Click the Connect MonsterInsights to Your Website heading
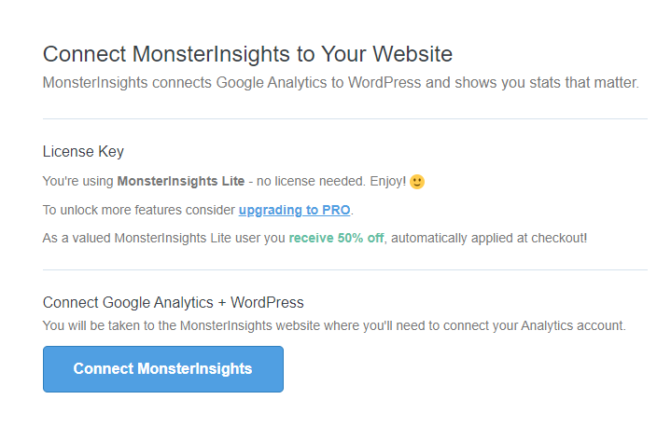 (247, 54)
